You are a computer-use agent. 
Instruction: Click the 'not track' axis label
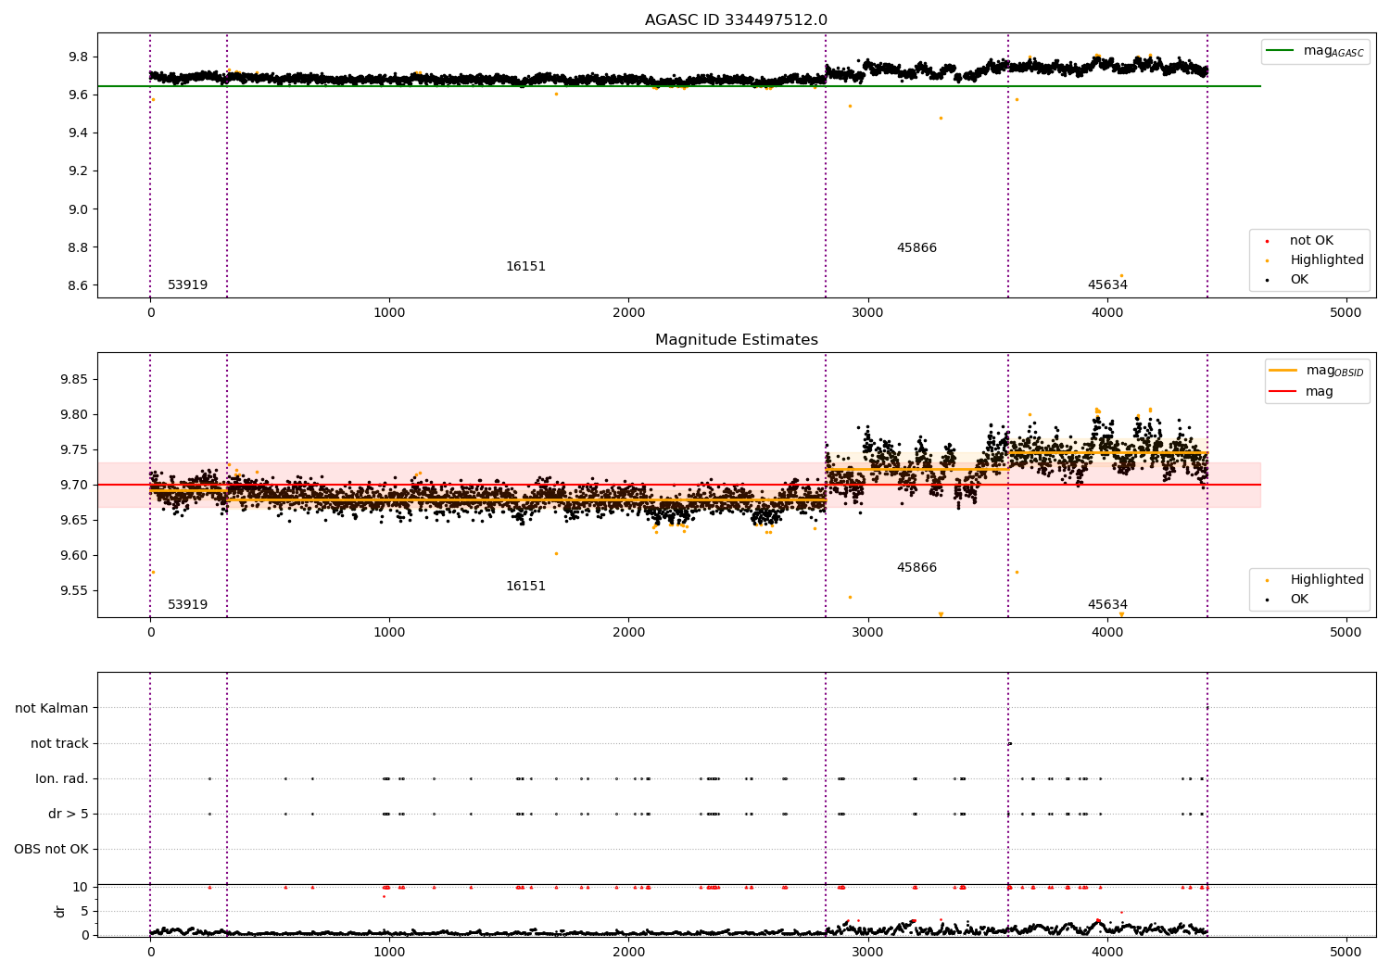(x=59, y=744)
